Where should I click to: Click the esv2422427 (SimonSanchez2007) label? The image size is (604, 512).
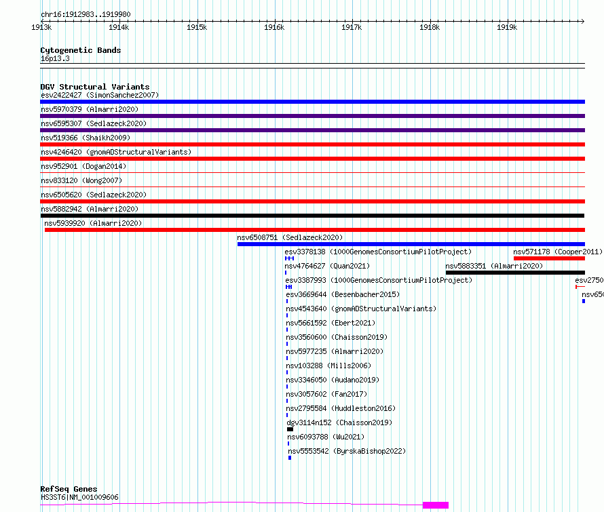[100, 95]
